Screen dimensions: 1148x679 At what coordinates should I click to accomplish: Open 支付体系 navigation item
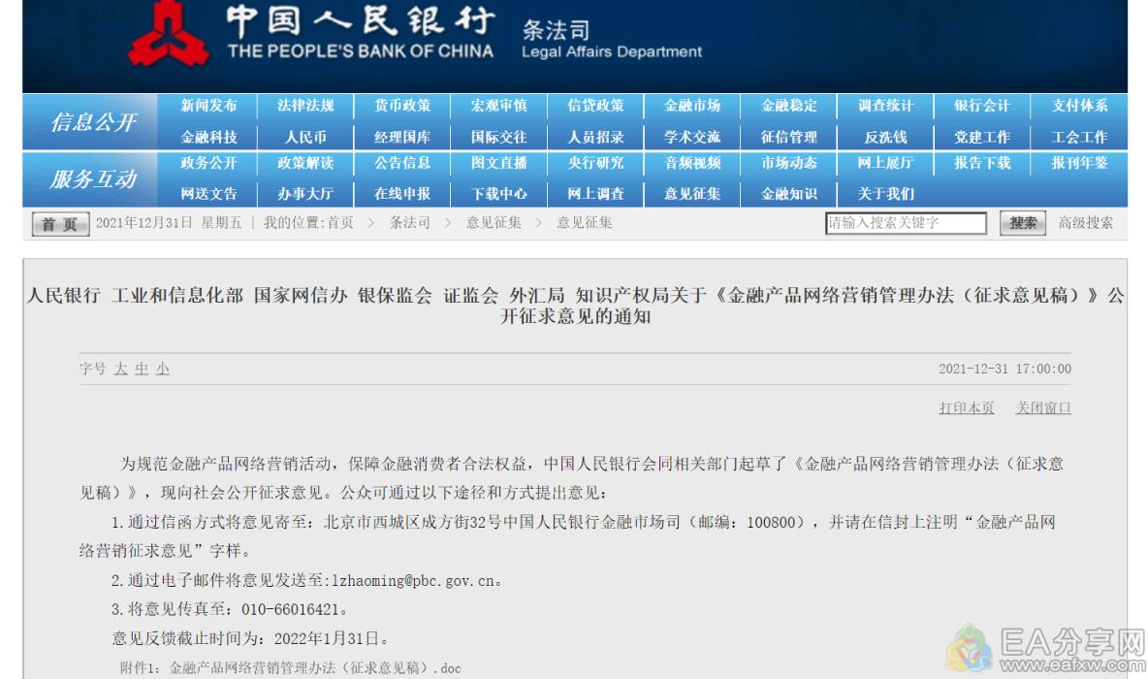coord(1079,106)
